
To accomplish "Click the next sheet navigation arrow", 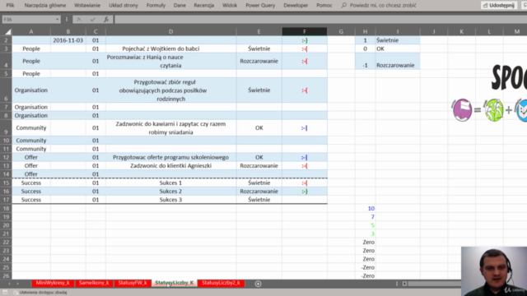I will 17,284.
